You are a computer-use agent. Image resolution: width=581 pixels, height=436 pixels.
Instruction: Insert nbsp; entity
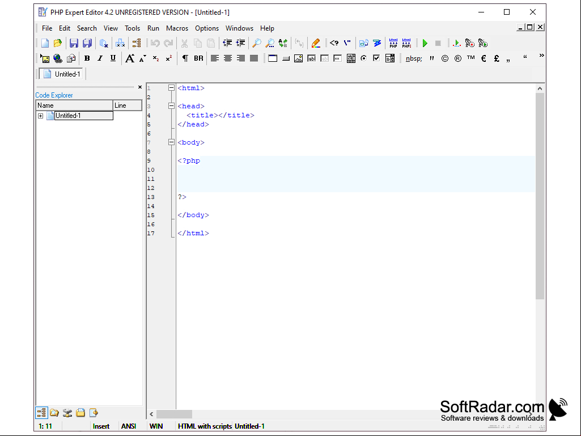414,58
